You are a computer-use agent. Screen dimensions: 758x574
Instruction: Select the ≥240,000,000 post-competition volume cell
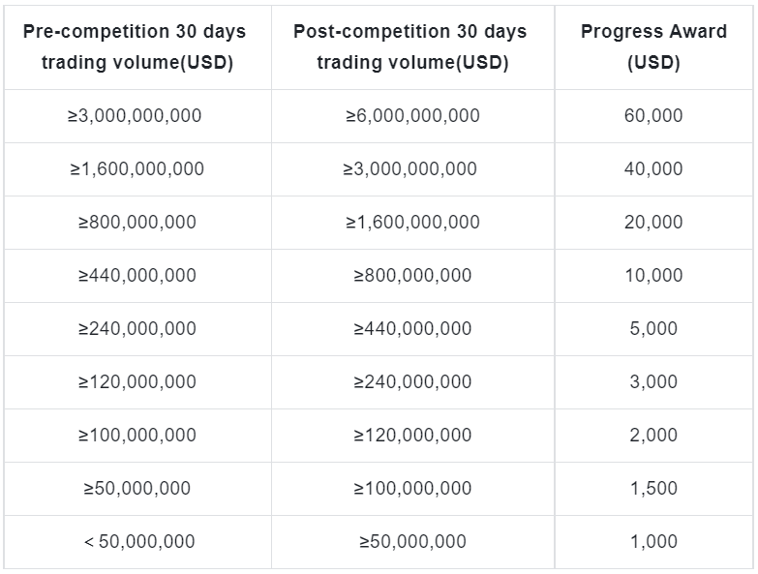412,381
